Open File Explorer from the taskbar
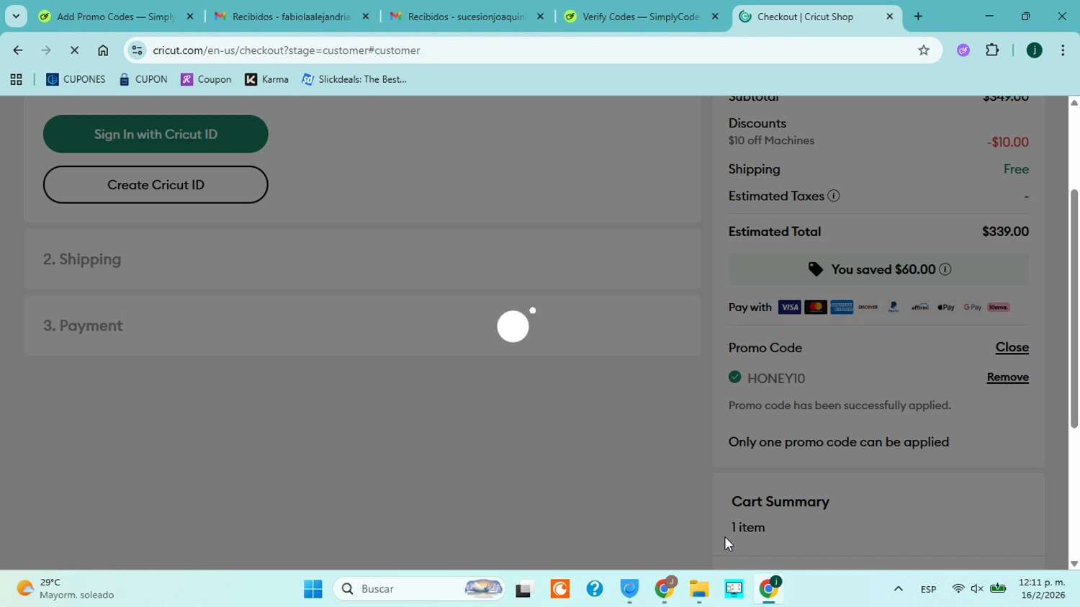 tap(699, 589)
